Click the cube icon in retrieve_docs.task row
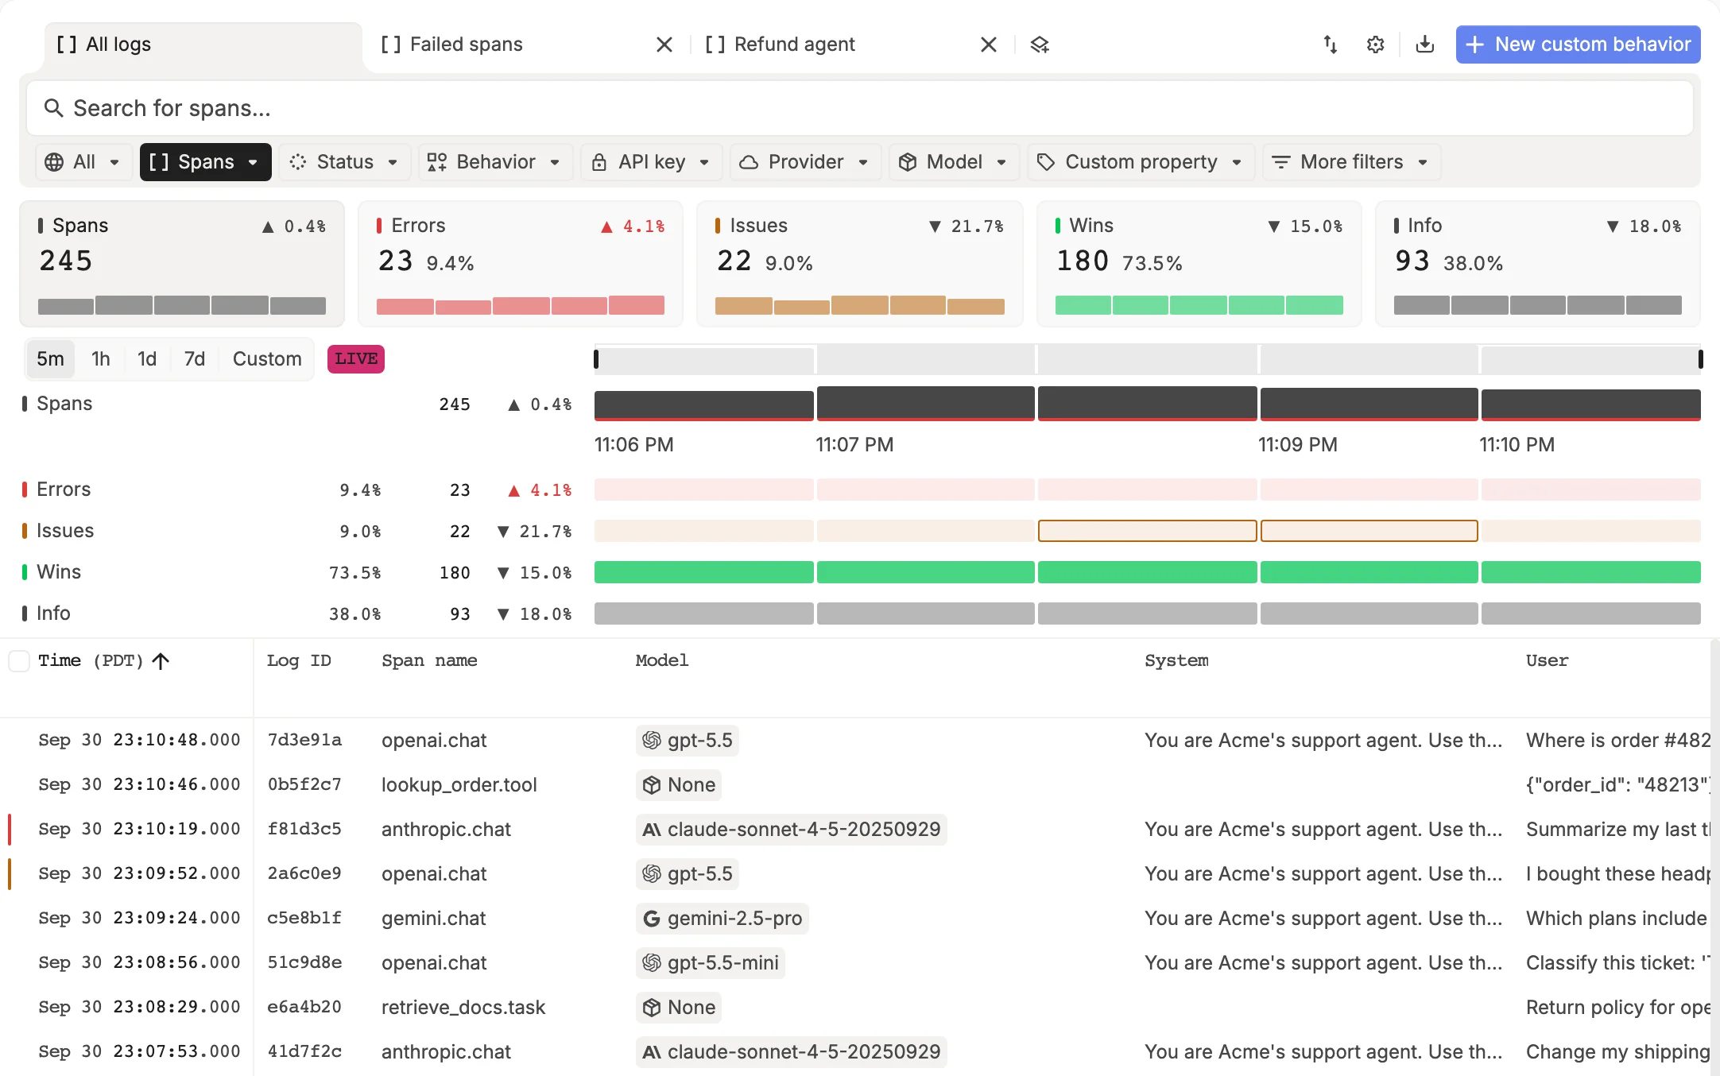Viewport: 1720px width, 1076px height. click(x=652, y=1007)
